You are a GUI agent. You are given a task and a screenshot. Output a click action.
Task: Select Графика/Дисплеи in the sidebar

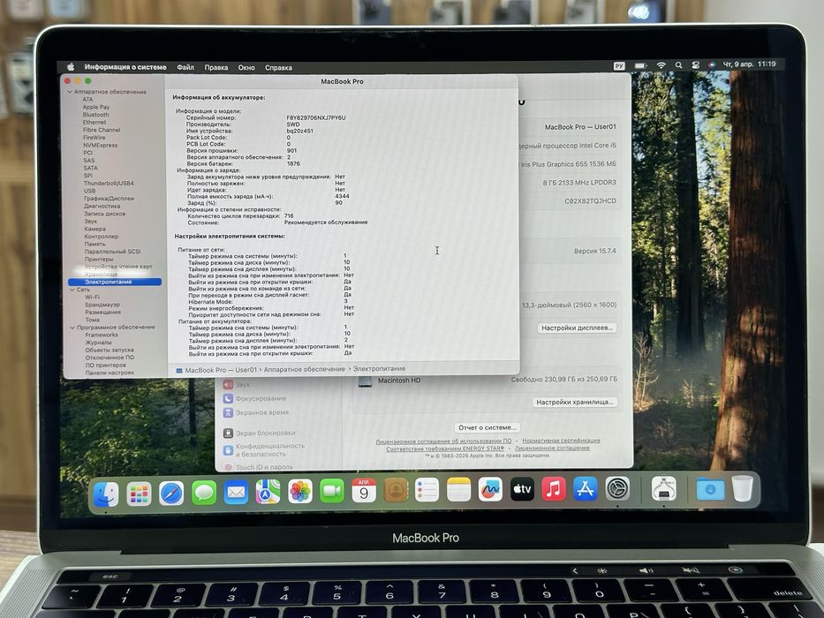(x=109, y=199)
